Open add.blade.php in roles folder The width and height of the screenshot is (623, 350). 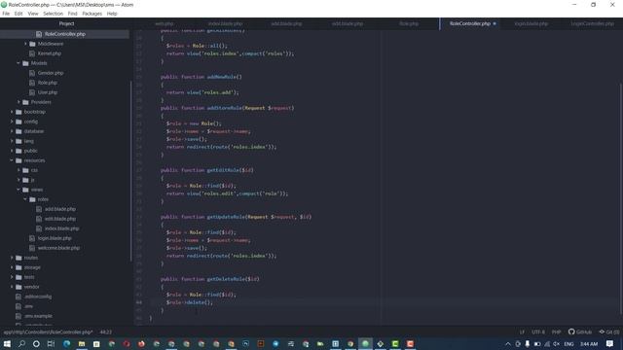coord(60,209)
